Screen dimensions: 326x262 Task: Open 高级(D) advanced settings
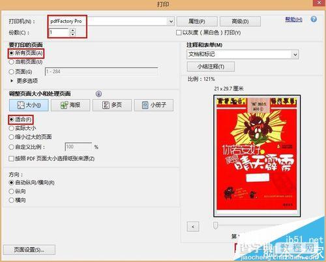[240, 22]
